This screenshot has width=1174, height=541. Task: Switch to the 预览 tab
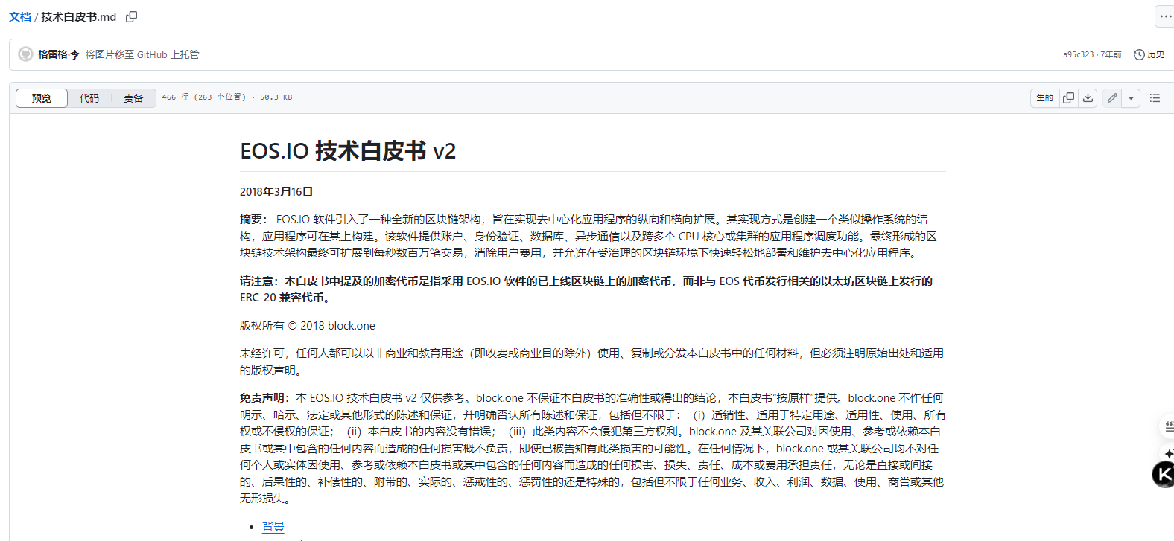[42, 98]
